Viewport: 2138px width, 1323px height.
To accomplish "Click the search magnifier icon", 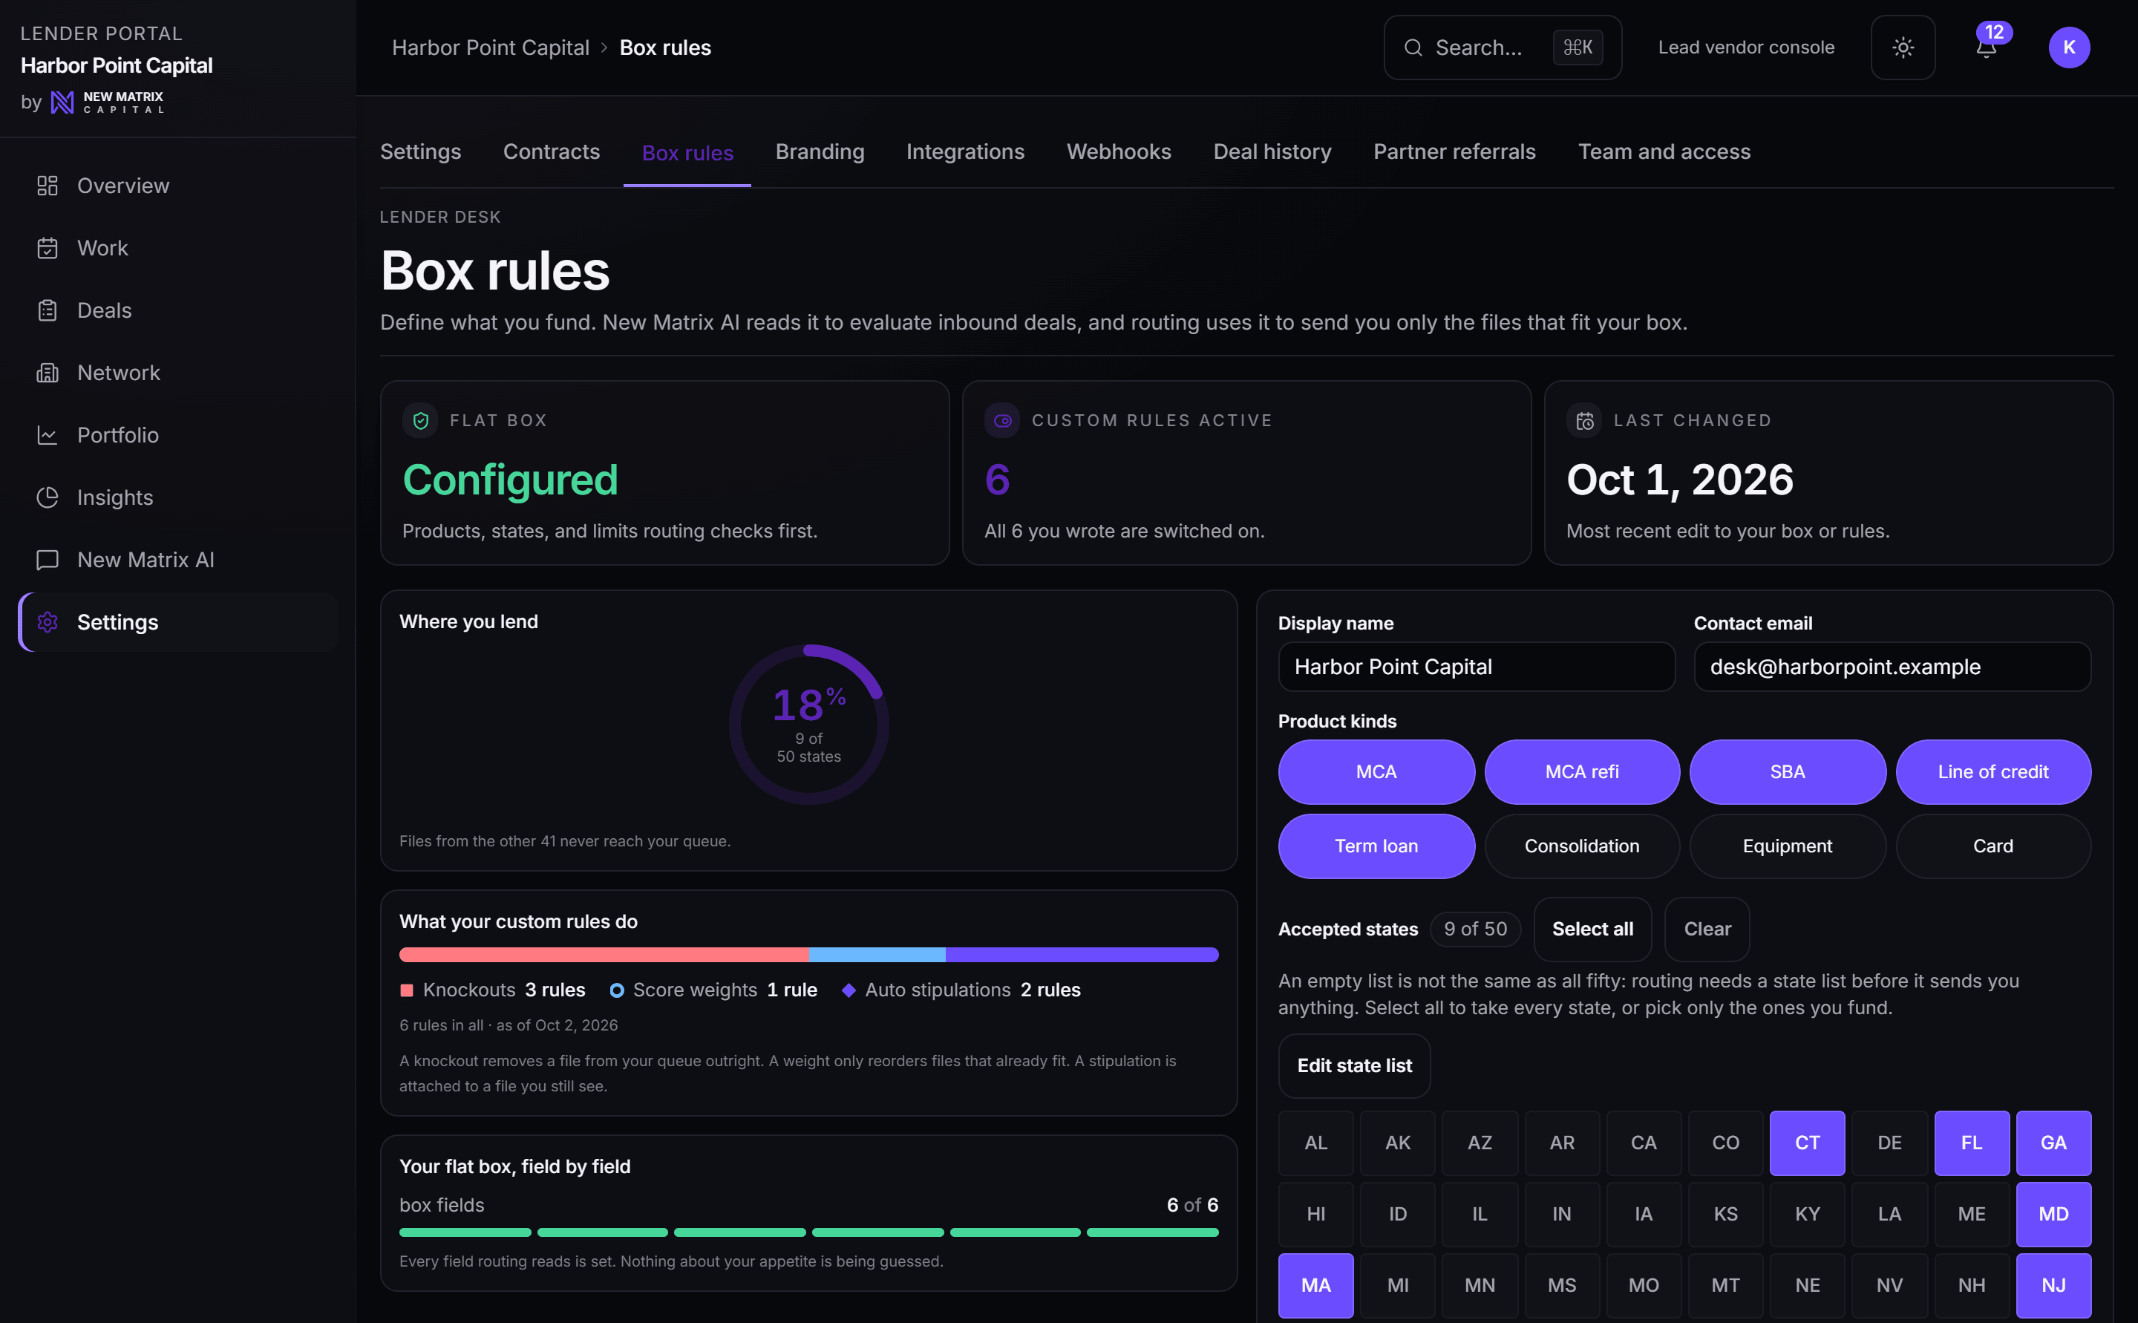I will pyautogui.click(x=1413, y=48).
